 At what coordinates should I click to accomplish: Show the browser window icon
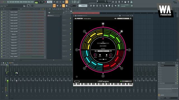103,6
